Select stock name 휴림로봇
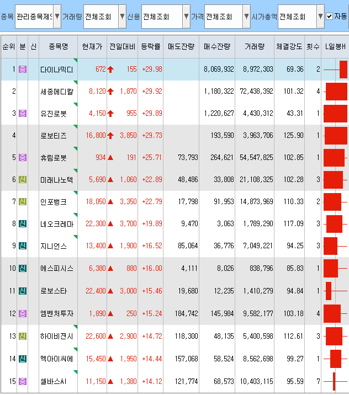Screen dimensions: 349x395 click(x=54, y=158)
